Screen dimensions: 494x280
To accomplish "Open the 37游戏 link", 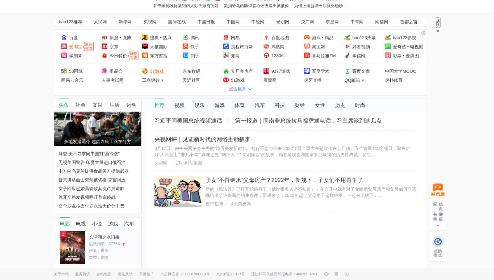I will [157, 71].
